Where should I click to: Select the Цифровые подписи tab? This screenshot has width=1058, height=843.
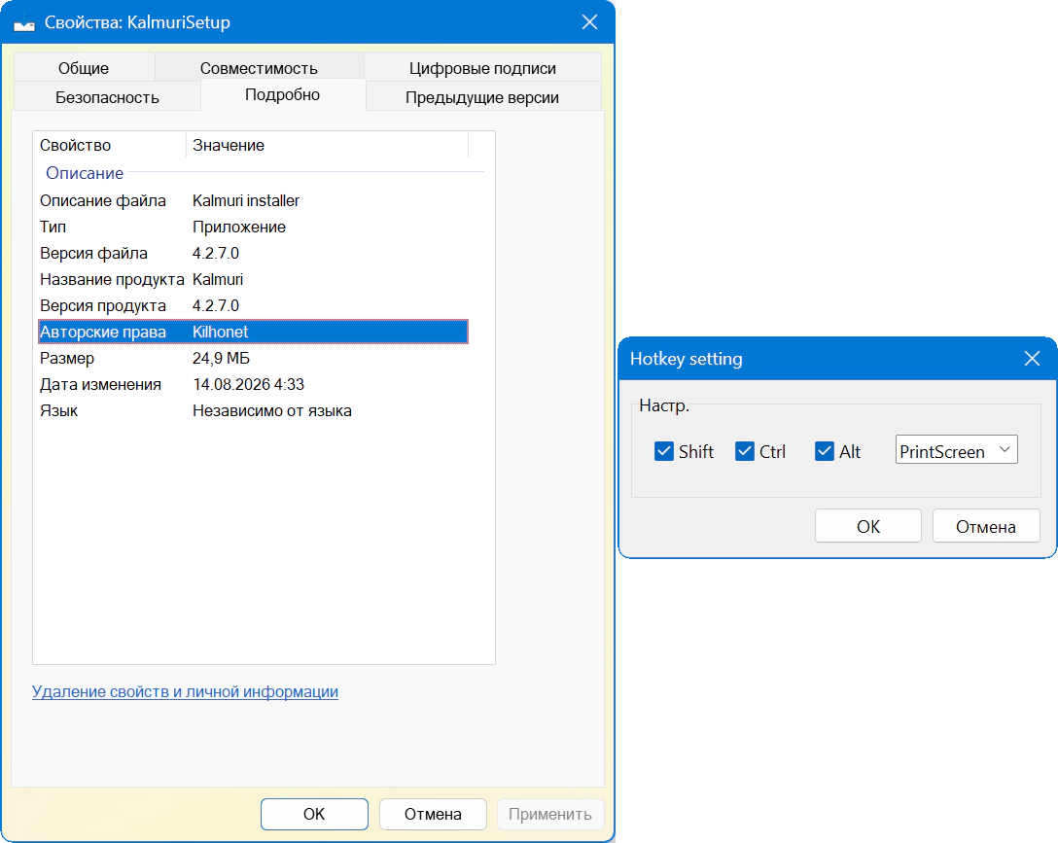coord(482,68)
